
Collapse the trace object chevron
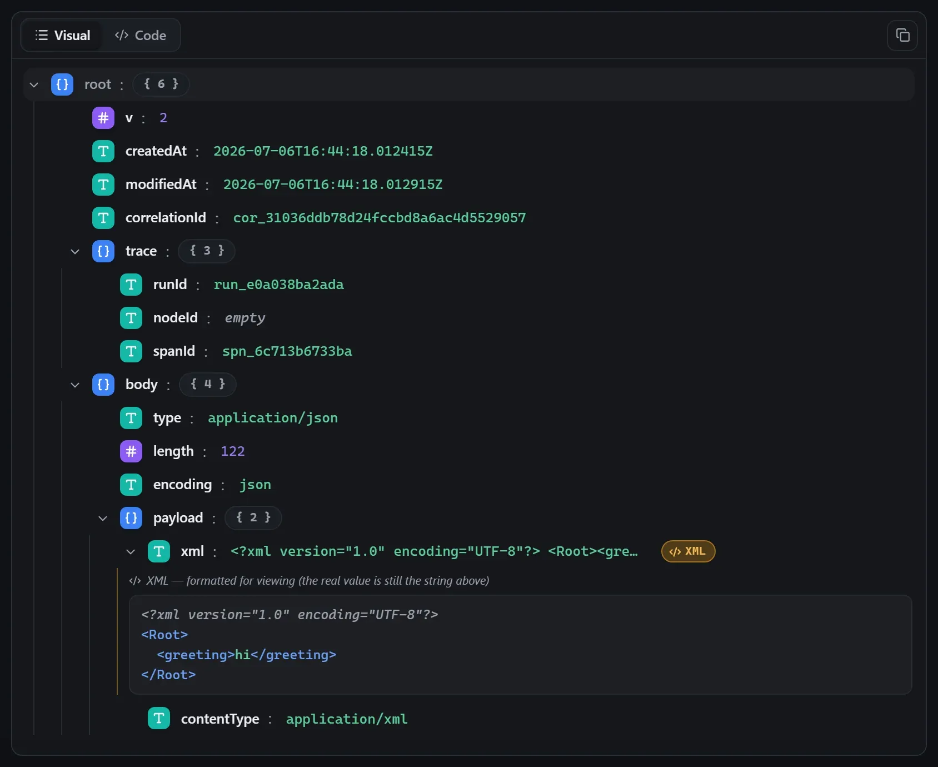[x=75, y=251]
